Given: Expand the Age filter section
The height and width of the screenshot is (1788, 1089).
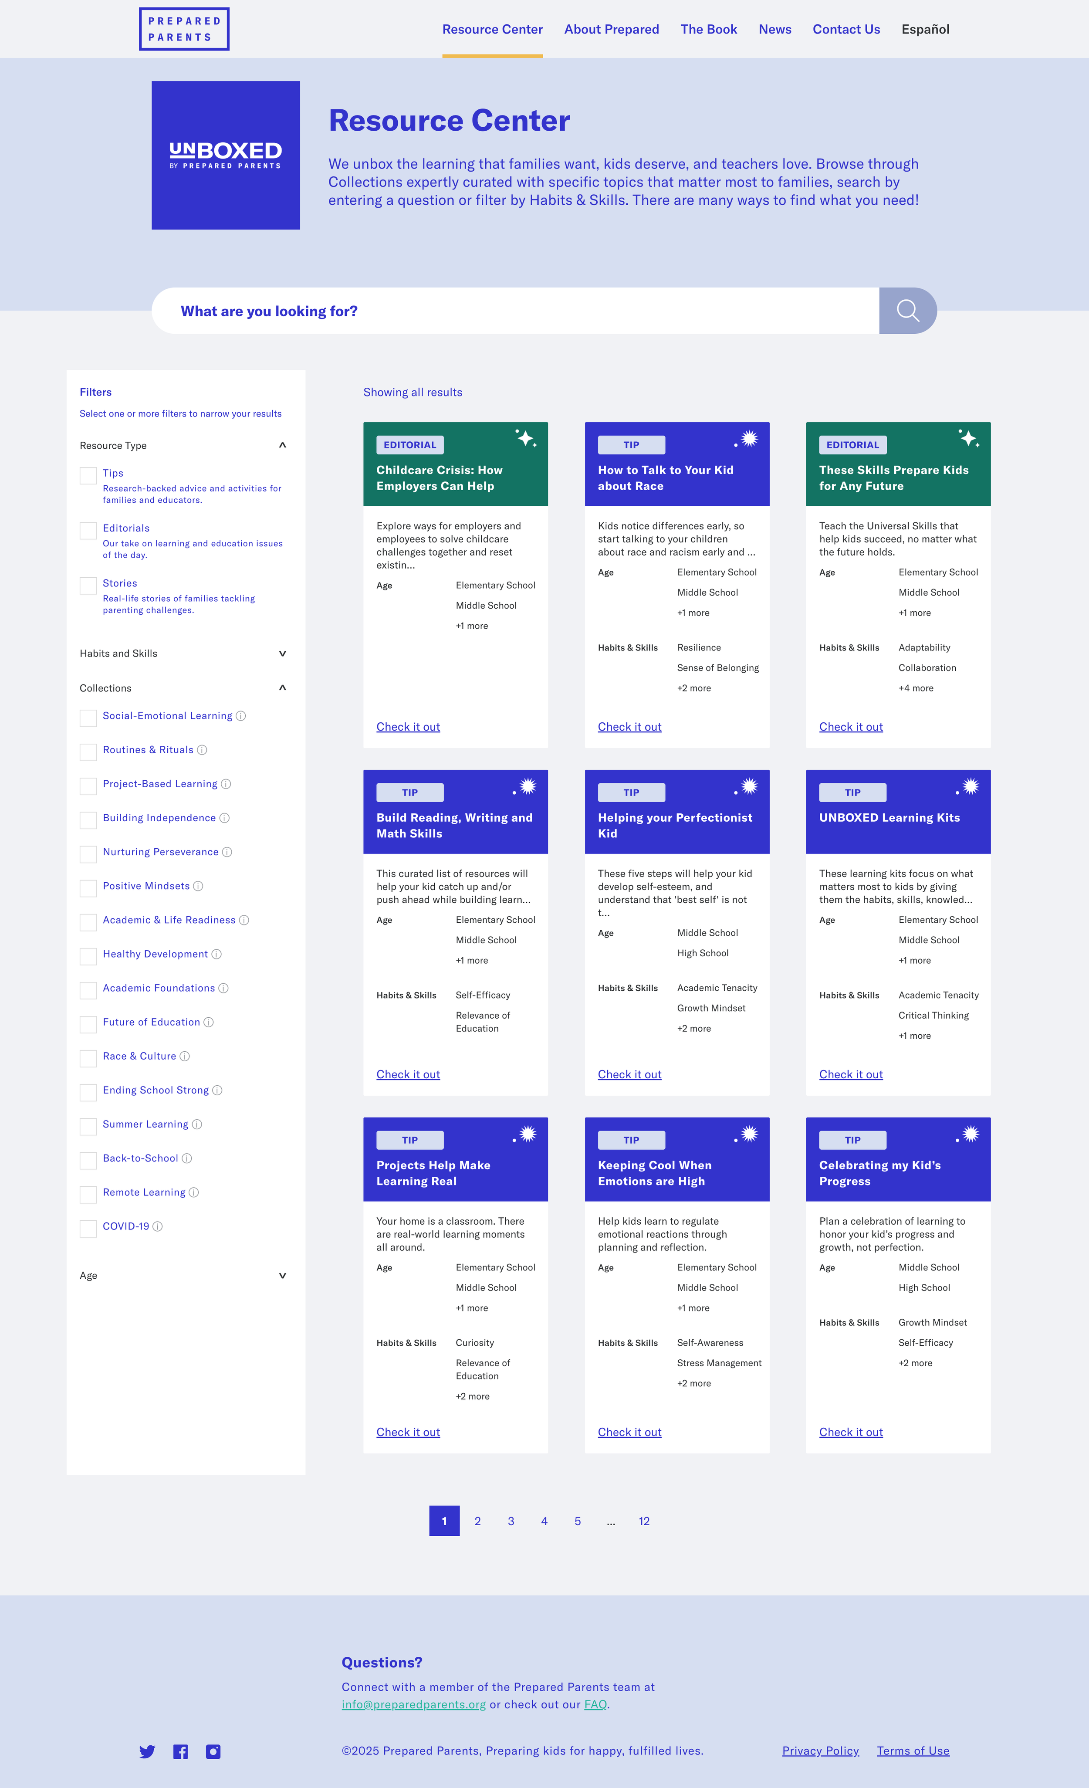Looking at the screenshot, I should pos(282,1276).
